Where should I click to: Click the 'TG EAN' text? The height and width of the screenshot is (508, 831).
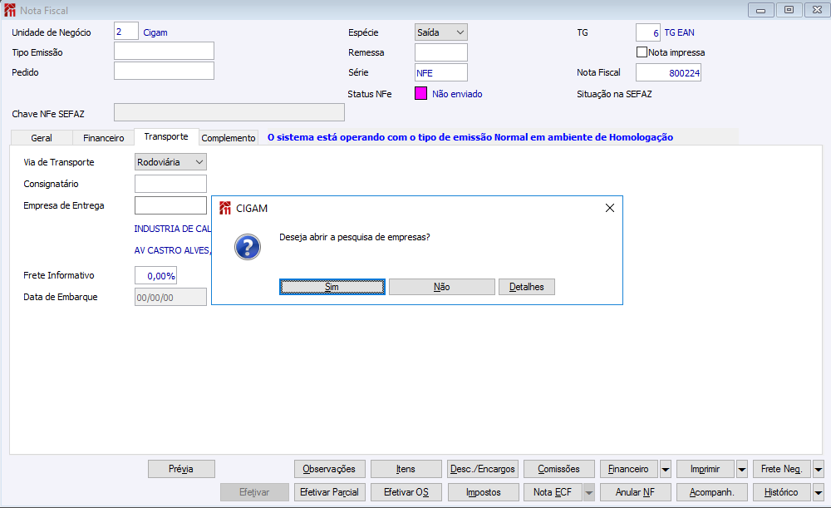(x=680, y=32)
